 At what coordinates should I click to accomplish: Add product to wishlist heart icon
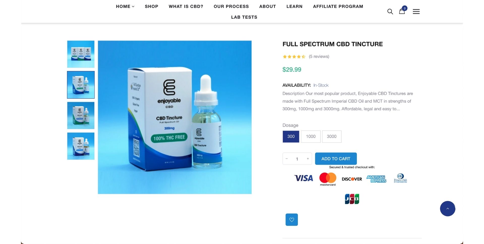coord(292,220)
